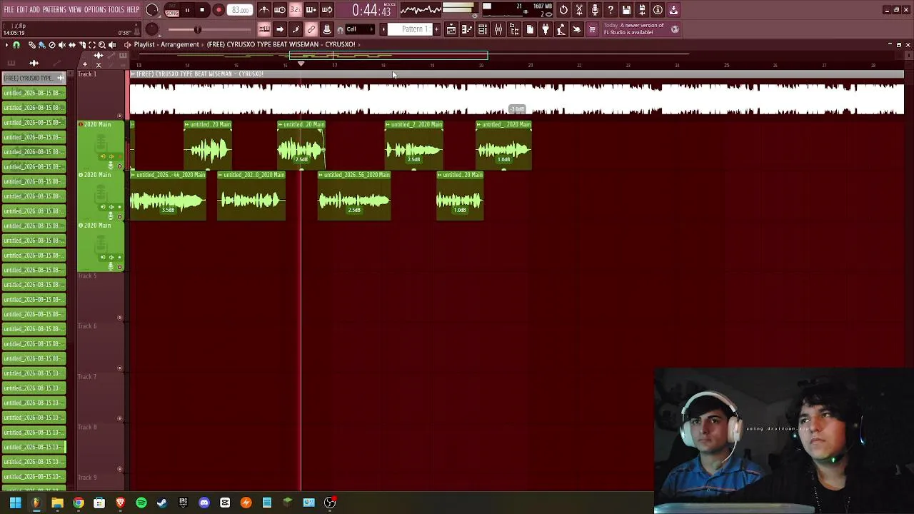Toggle Pat/Song mode switch
Screen dimensions: 914x514
pyautogui.click(x=171, y=10)
